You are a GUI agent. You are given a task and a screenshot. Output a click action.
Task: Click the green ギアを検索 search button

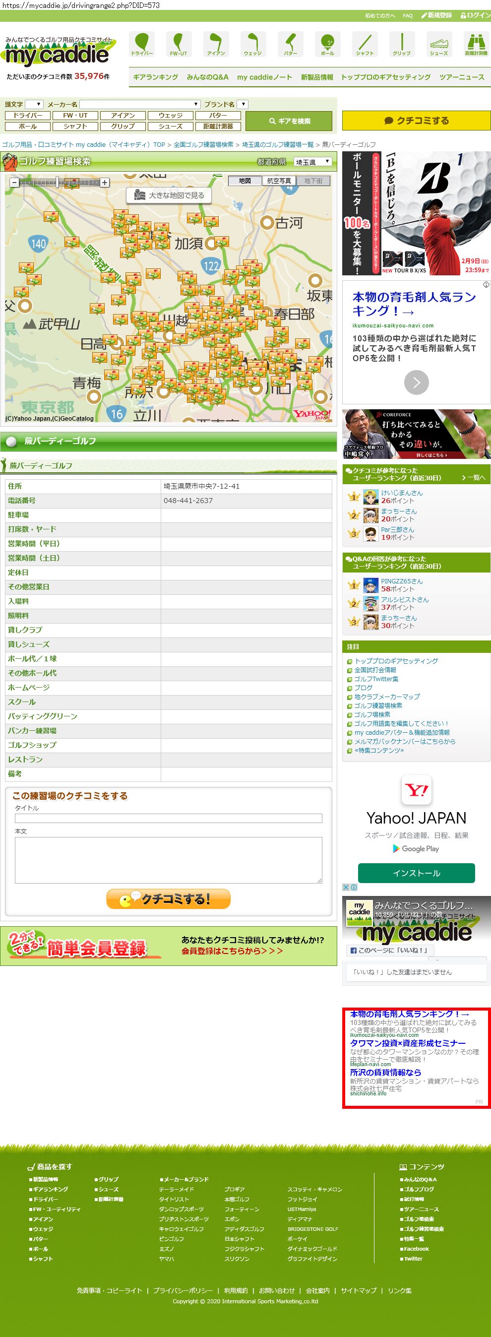click(x=289, y=121)
